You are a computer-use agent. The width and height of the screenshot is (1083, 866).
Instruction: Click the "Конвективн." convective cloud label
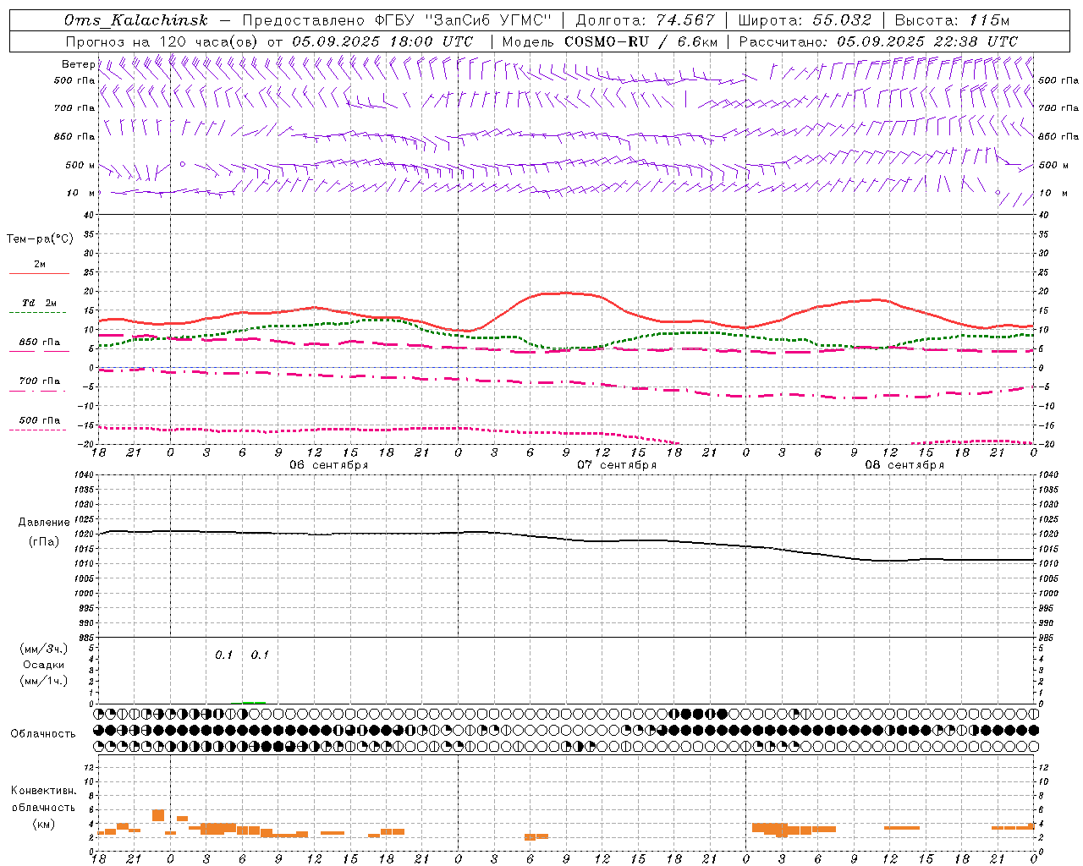coord(43,791)
